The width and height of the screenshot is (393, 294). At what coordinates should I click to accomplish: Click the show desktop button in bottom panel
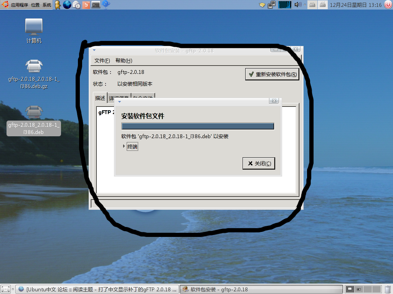pyautogui.click(x=5, y=289)
